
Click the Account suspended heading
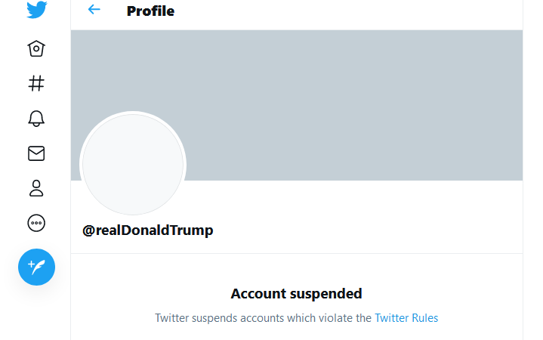[x=296, y=293]
